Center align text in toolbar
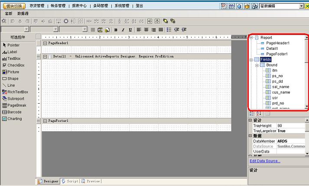 pyautogui.click(x=146, y=29)
